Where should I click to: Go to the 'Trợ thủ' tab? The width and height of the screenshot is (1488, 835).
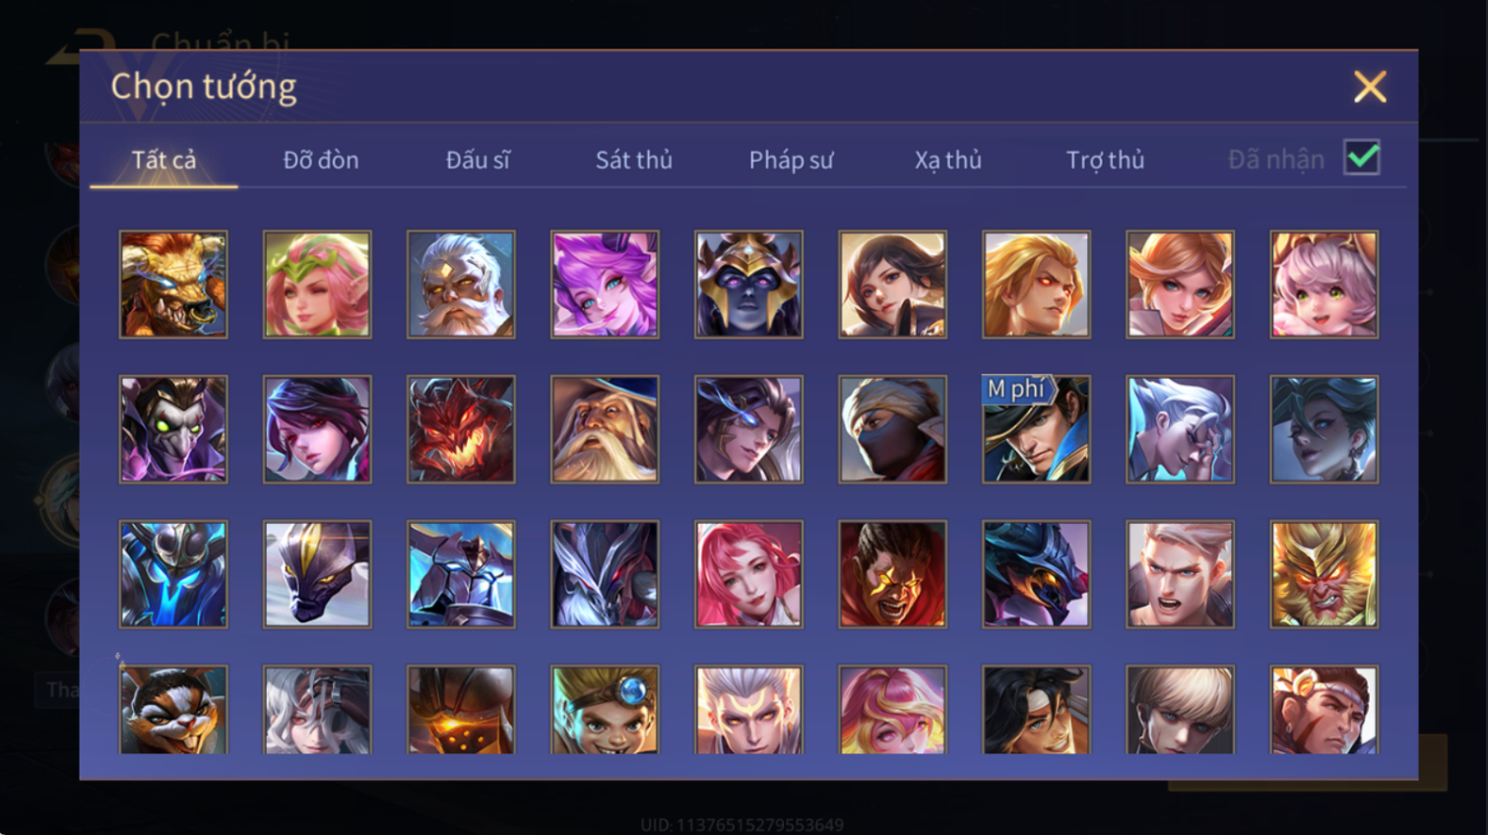coord(1105,160)
